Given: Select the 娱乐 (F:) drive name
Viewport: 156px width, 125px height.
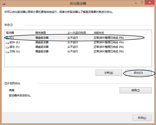Looking at the screenshot, I should [15, 47].
